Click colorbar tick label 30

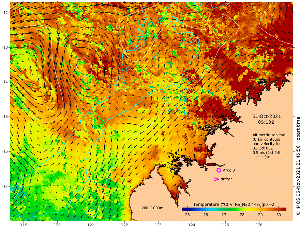point(279,215)
